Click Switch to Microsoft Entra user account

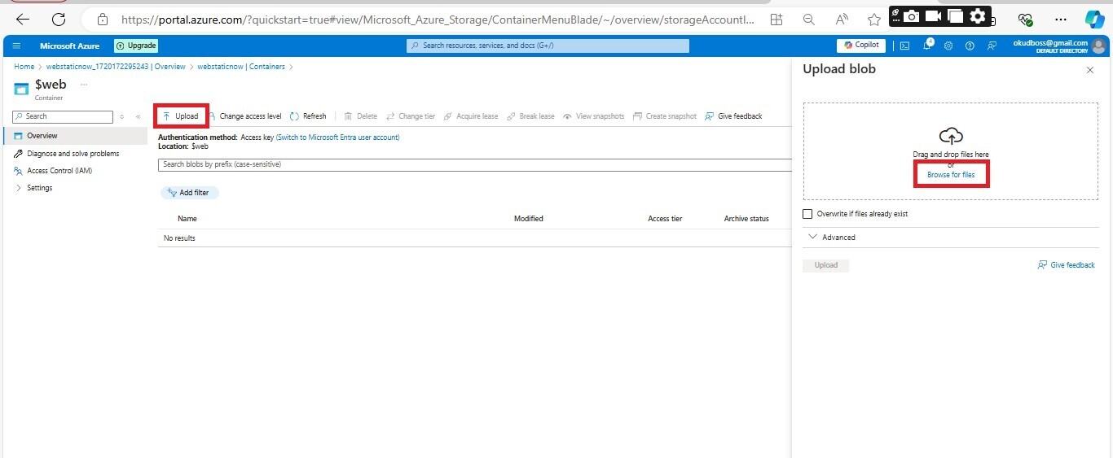click(x=338, y=137)
